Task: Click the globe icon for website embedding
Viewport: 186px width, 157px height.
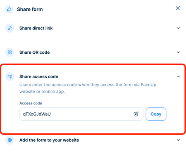Action: tap(10, 140)
